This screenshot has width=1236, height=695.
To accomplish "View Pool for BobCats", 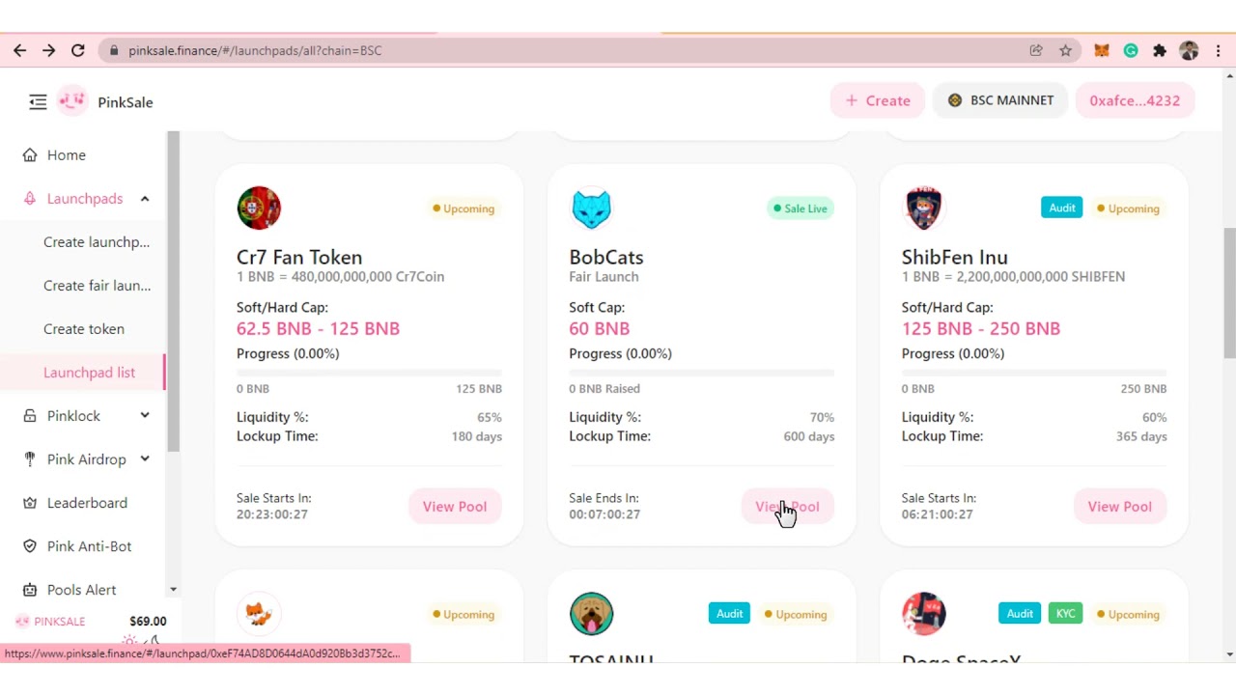I will (787, 506).
